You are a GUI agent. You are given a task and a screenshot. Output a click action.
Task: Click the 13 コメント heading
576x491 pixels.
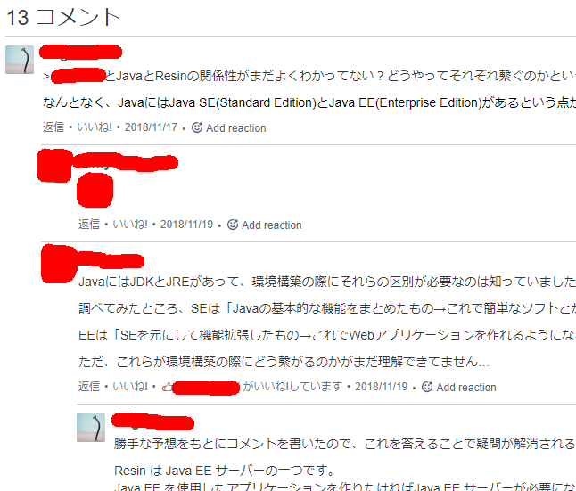click(63, 17)
